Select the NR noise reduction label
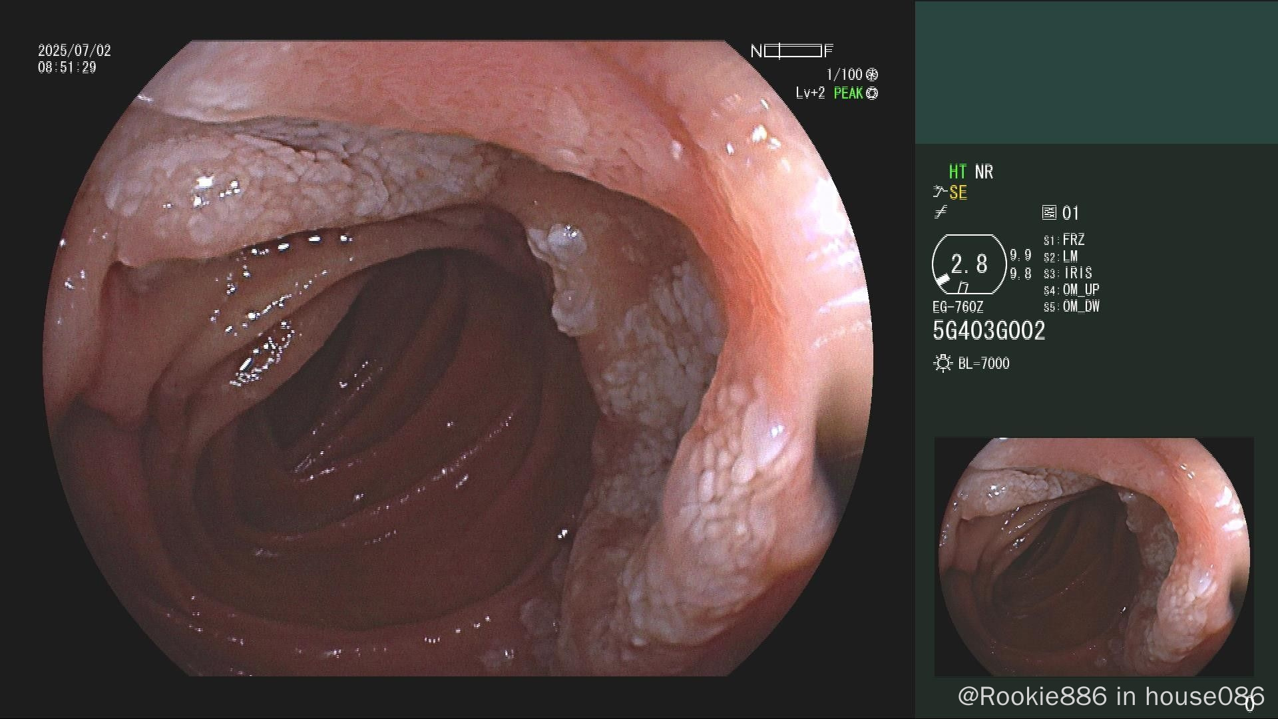 click(984, 172)
